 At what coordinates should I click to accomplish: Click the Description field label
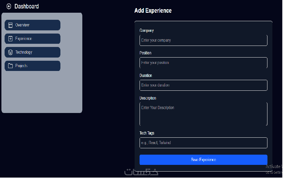click(148, 98)
